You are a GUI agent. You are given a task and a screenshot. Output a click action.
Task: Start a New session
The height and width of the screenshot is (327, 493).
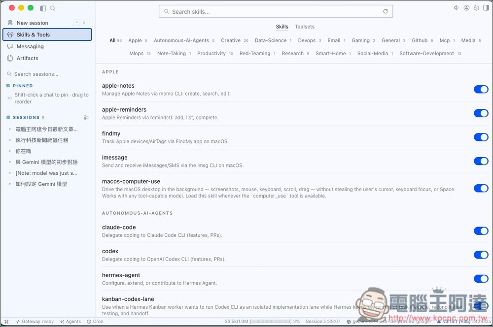[47, 23]
